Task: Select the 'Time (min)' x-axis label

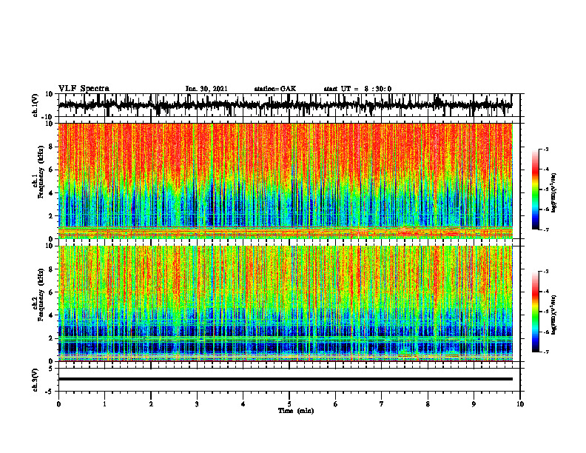Action: click(296, 411)
